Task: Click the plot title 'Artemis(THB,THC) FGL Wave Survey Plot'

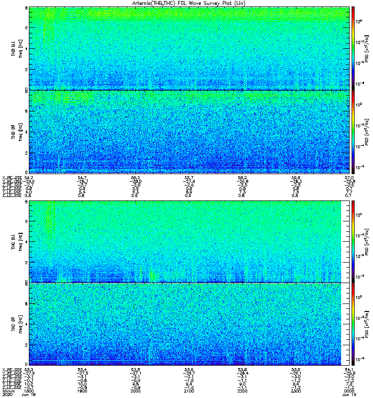Action: point(188,3)
